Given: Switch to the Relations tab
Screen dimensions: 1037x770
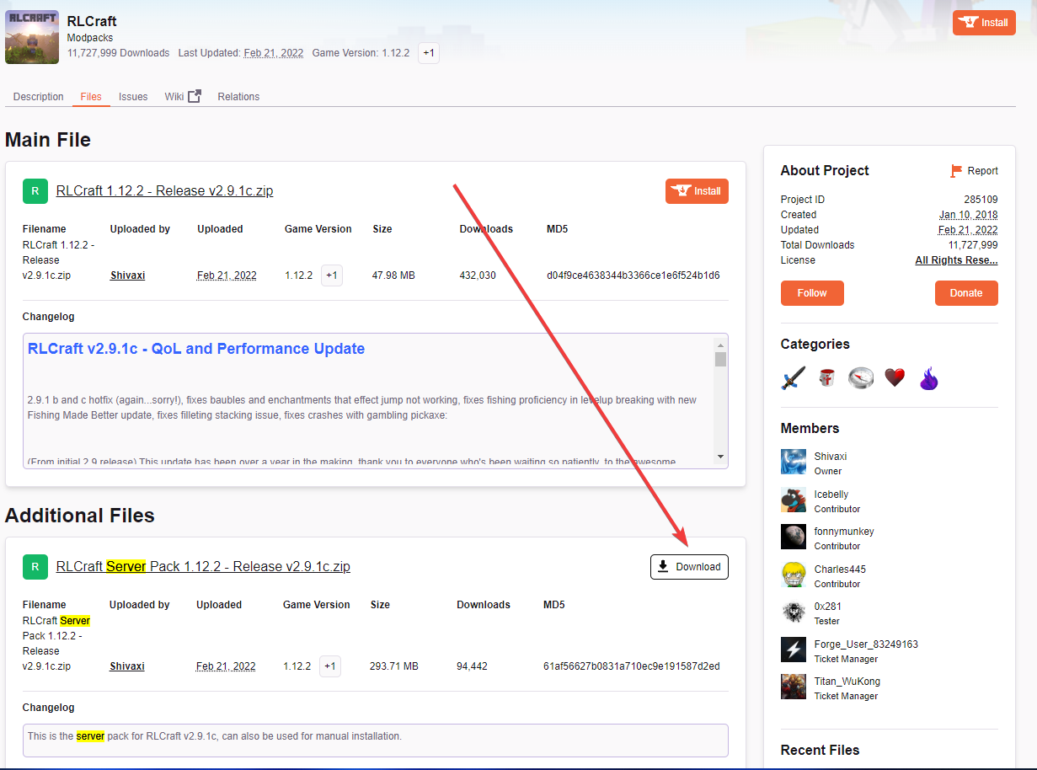Looking at the screenshot, I should tap(238, 97).
